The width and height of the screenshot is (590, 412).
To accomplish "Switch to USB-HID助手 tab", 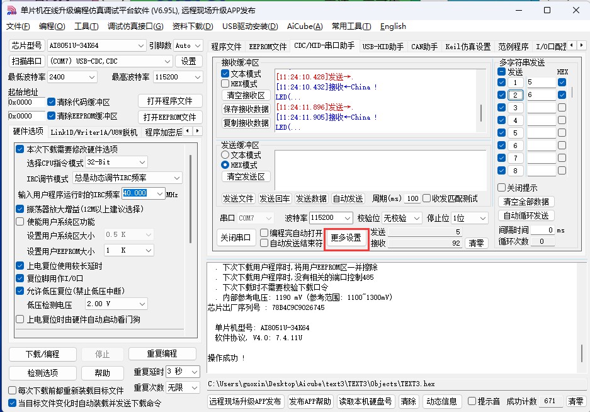I will (383, 47).
